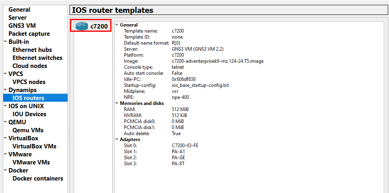Select the QEMU category
The width and height of the screenshot is (389, 193).
[x=17, y=122]
